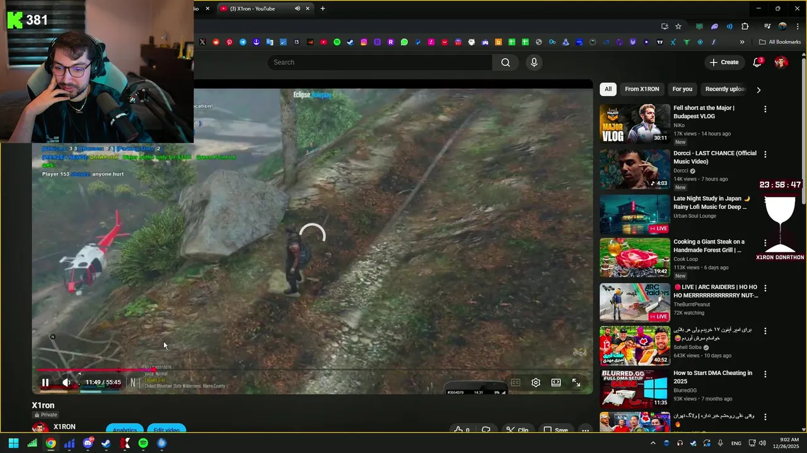Viewport: 807px width, 453px height.
Task: Open options for Late Night Study video
Action: [765, 199]
